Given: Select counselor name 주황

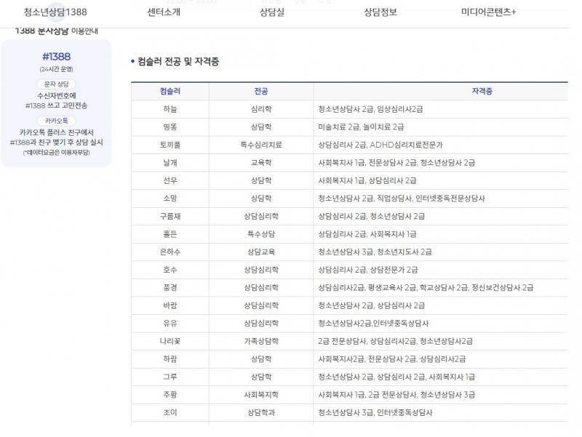Looking at the screenshot, I should pyautogui.click(x=170, y=394).
